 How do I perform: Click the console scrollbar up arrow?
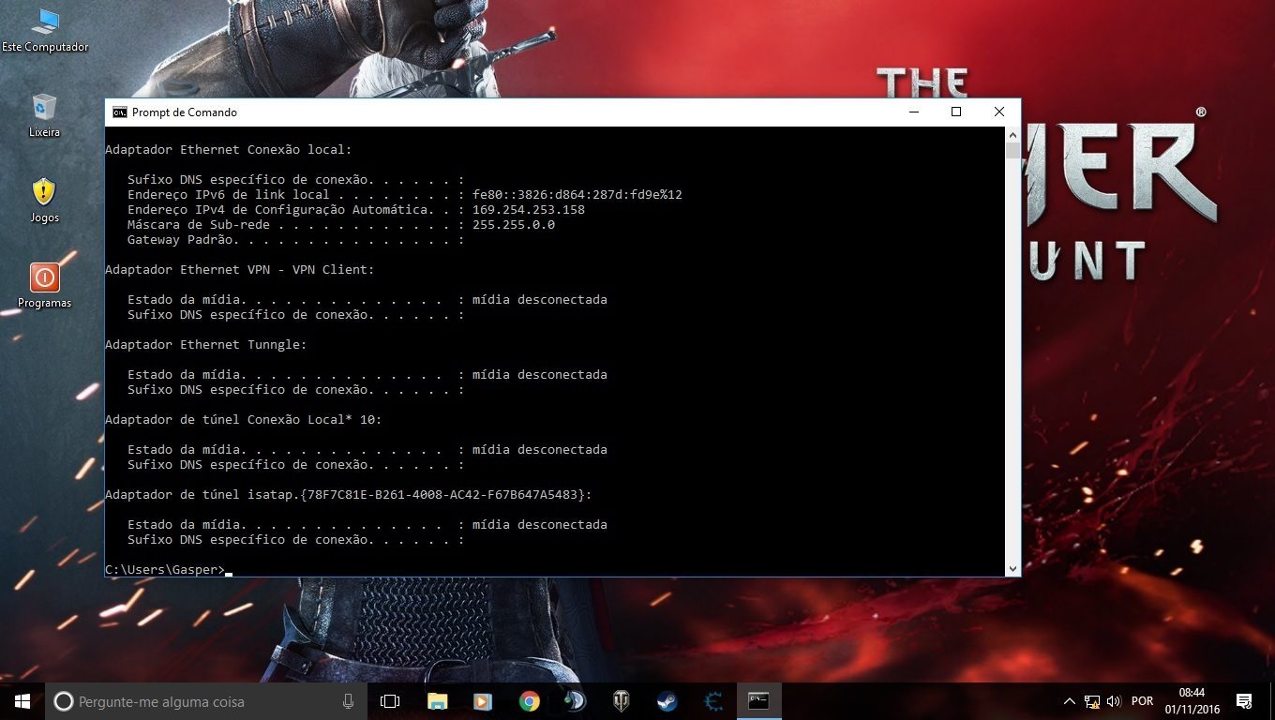coord(1012,134)
